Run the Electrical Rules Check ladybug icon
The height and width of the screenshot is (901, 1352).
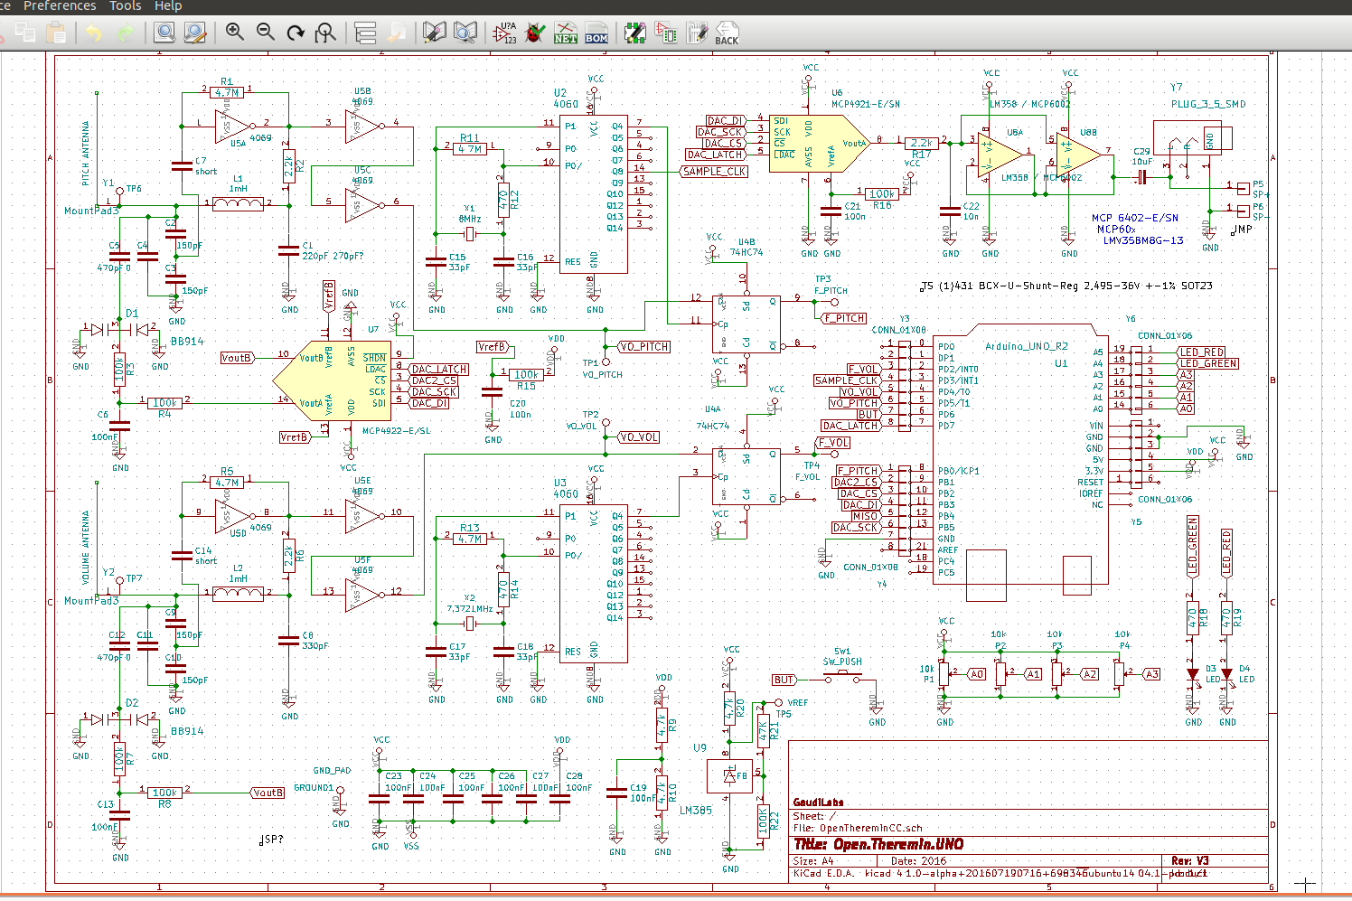(x=535, y=33)
